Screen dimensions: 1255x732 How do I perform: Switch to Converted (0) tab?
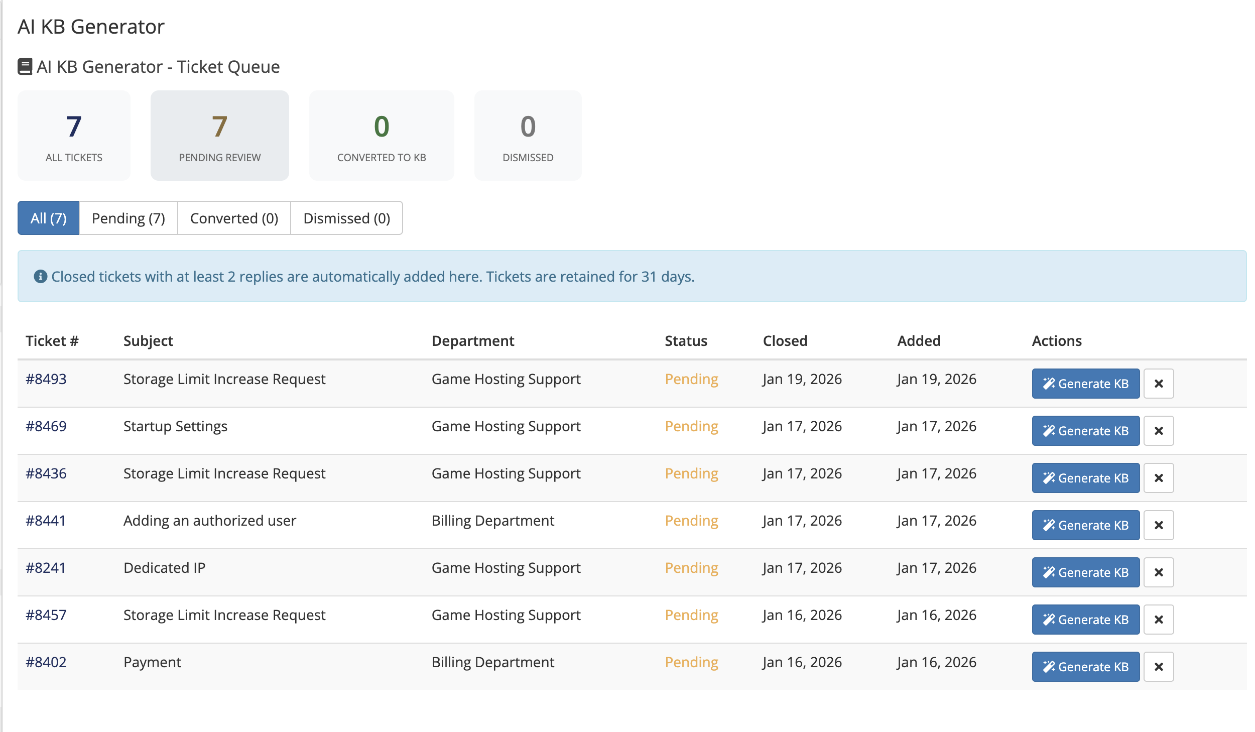coord(234,218)
